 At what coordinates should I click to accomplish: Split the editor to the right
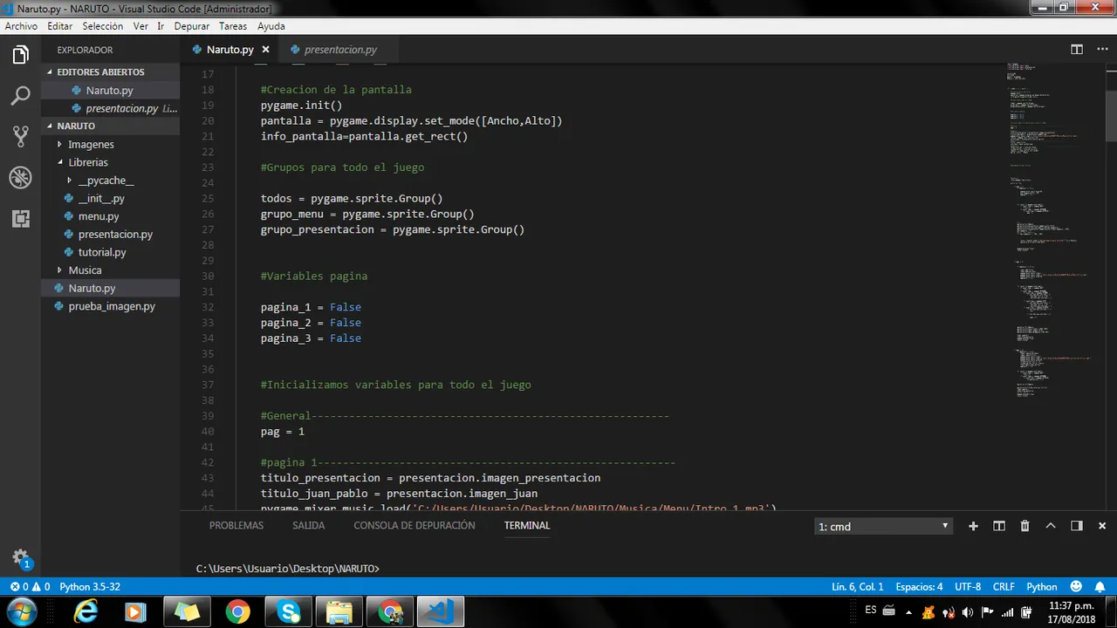pos(1077,50)
